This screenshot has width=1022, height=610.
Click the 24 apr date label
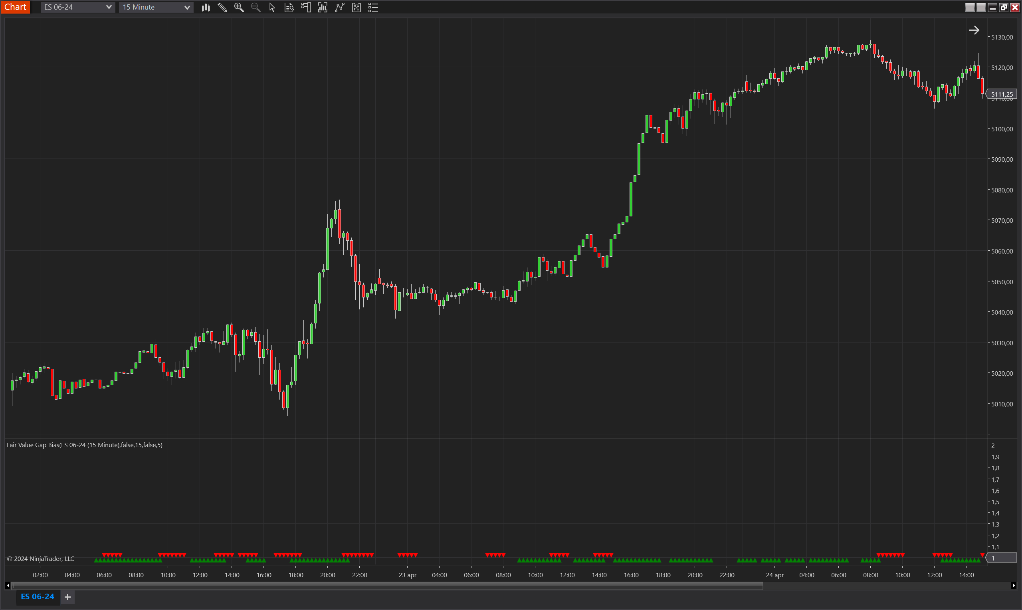(774, 575)
